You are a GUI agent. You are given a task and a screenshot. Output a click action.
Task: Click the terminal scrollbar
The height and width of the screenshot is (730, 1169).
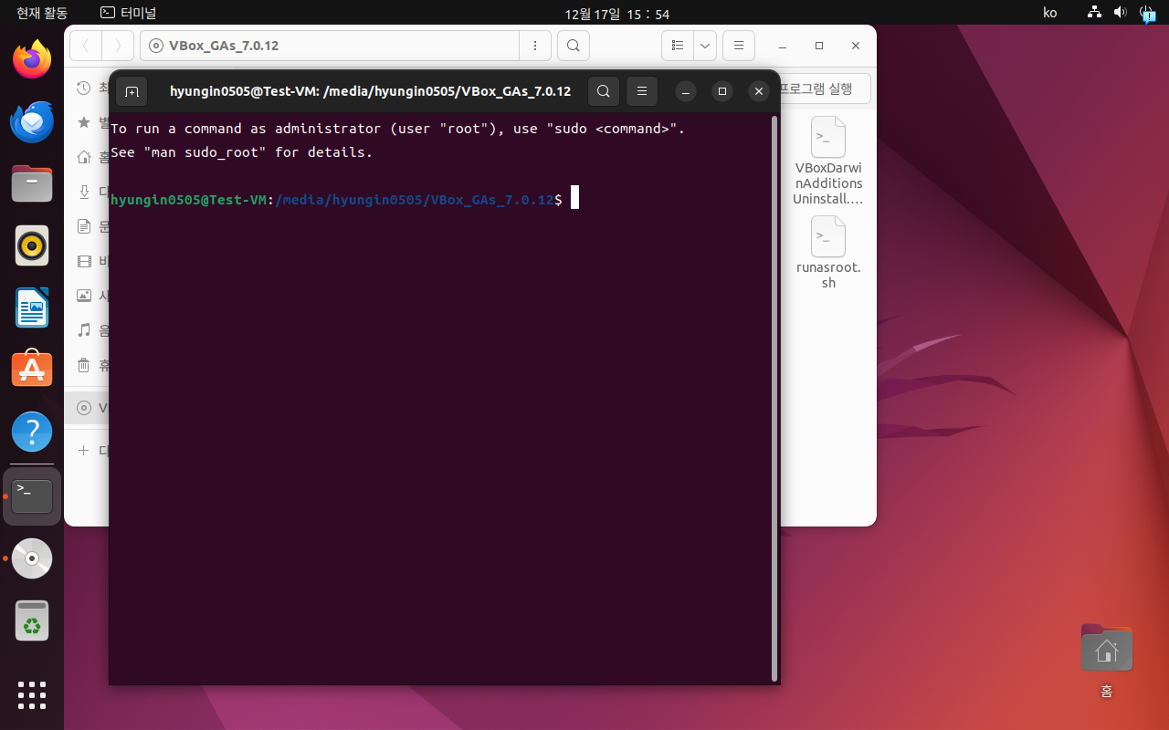coord(774,399)
